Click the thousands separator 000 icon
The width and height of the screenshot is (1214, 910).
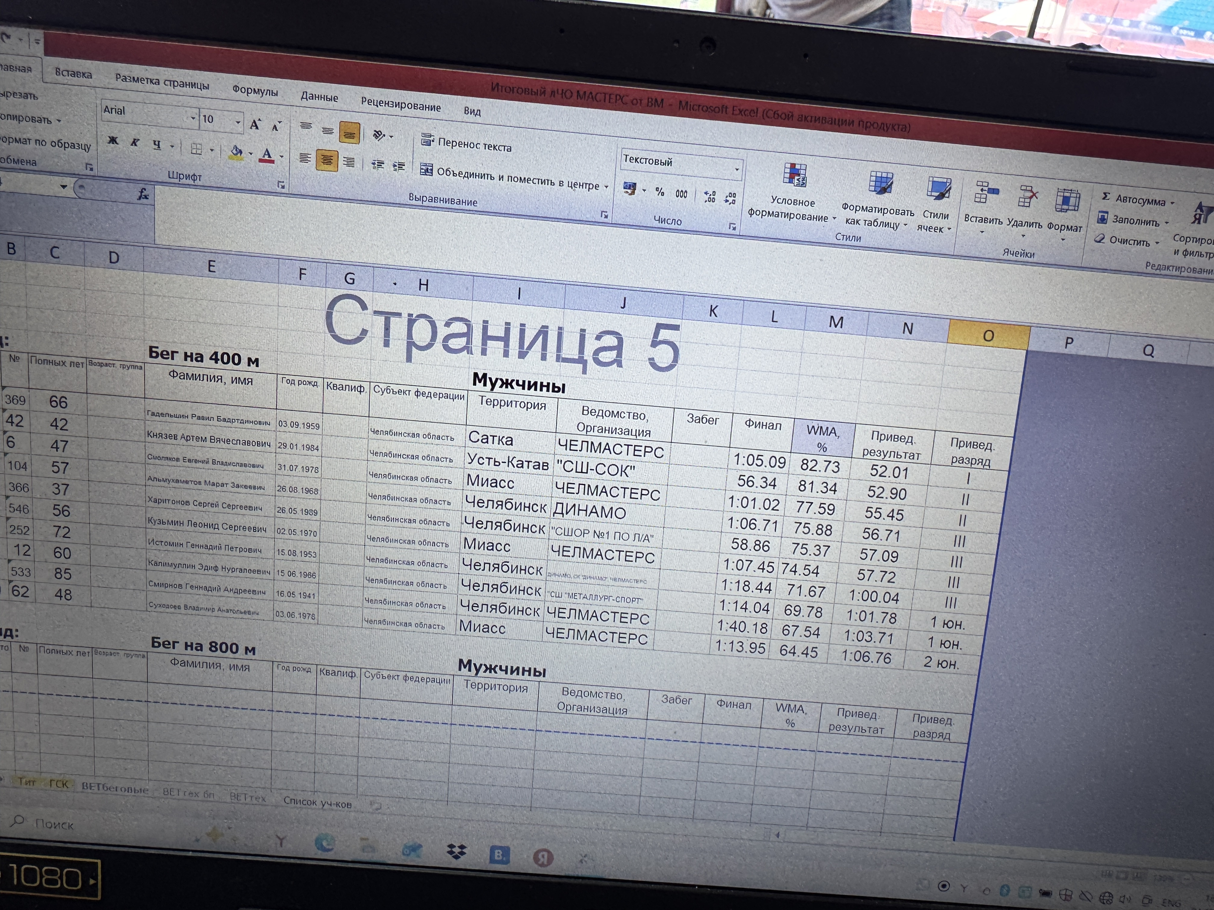(681, 194)
